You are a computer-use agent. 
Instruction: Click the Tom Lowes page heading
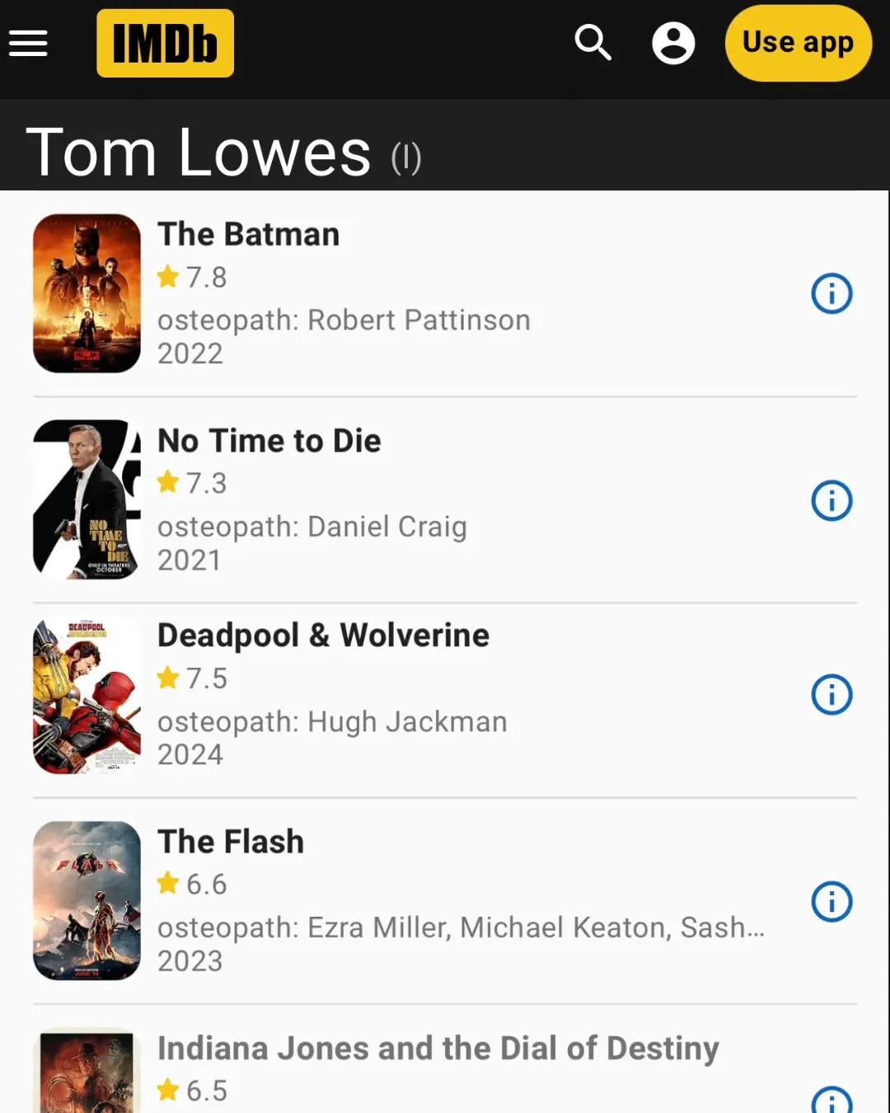[199, 153]
